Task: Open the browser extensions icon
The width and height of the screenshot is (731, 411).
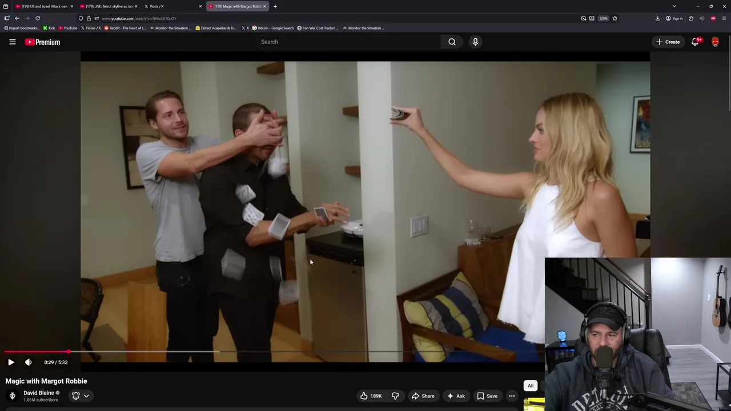Action: [x=691, y=18]
